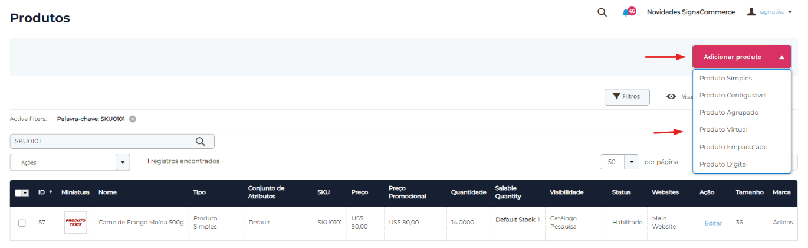Remove the SKU0101 keyword filter
The image size is (808, 248).
click(x=133, y=119)
